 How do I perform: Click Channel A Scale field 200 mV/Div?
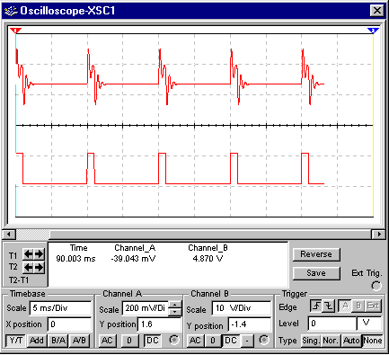pyautogui.click(x=146, y=308)
